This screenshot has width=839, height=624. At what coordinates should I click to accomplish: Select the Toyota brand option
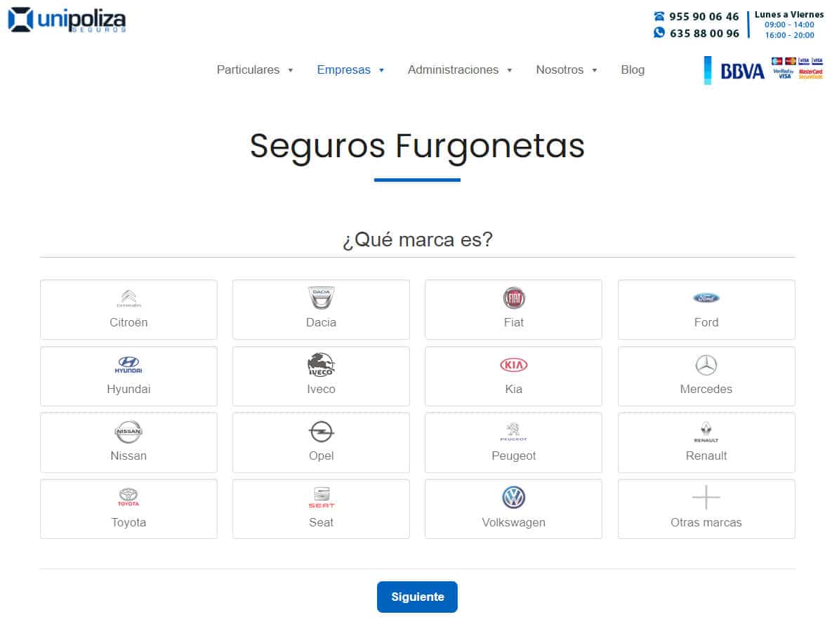point(128,509)
